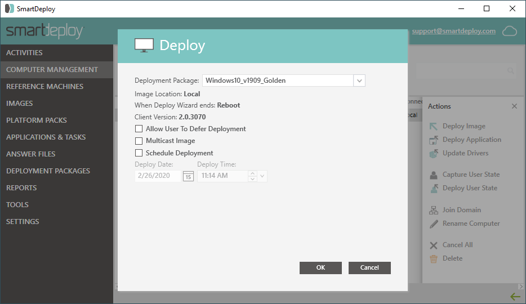
Task: Click the SmartDeploy logo in header
Action: pyautogui.click(x=44, y=31)
